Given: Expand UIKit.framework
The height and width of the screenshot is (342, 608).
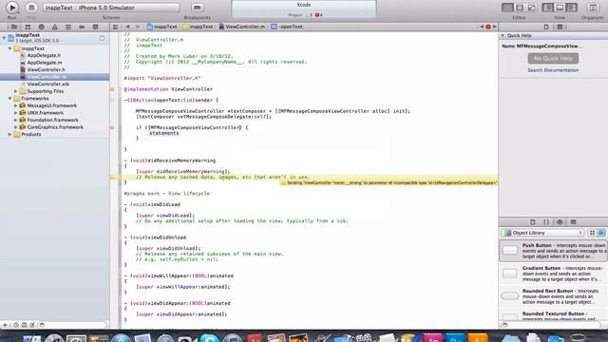Looking at the screenshot, I should pyautogui.click(x=16, y=113).
